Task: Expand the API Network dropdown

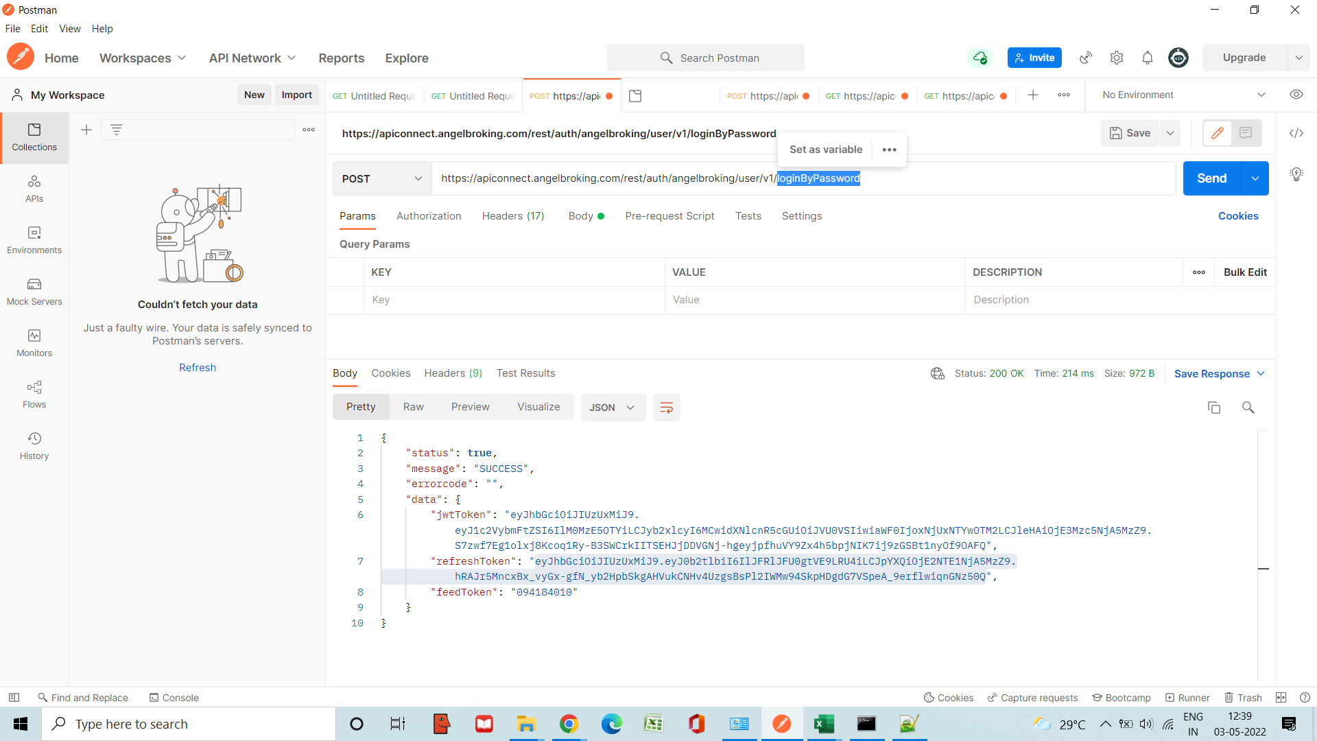Action: pyautogui.click(x=252, y=58)
